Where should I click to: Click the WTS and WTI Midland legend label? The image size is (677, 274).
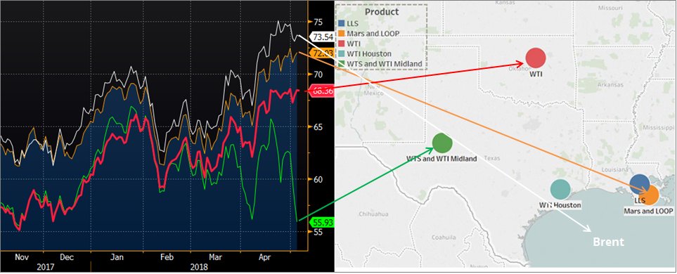[385, 64]
